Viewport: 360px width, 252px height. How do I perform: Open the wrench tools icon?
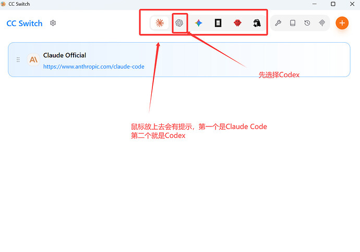pos(278,23)
